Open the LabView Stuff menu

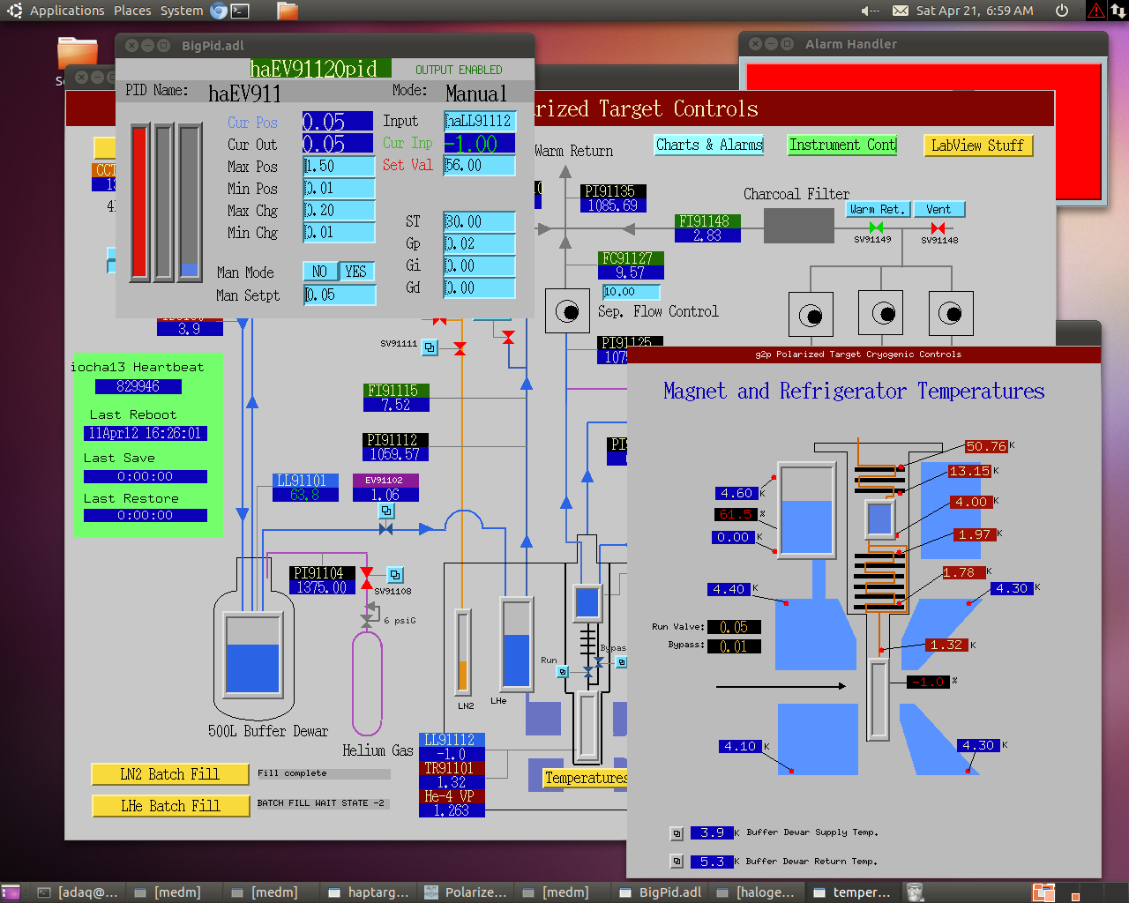point(977,146)
